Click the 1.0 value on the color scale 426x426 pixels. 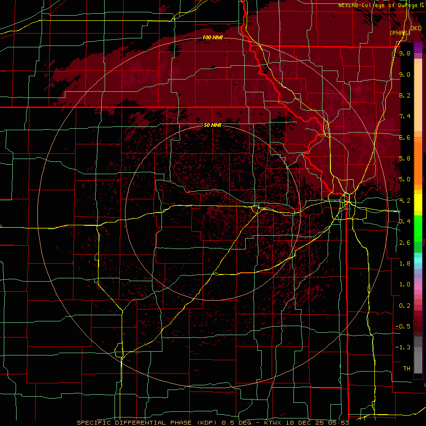[405, 284]
